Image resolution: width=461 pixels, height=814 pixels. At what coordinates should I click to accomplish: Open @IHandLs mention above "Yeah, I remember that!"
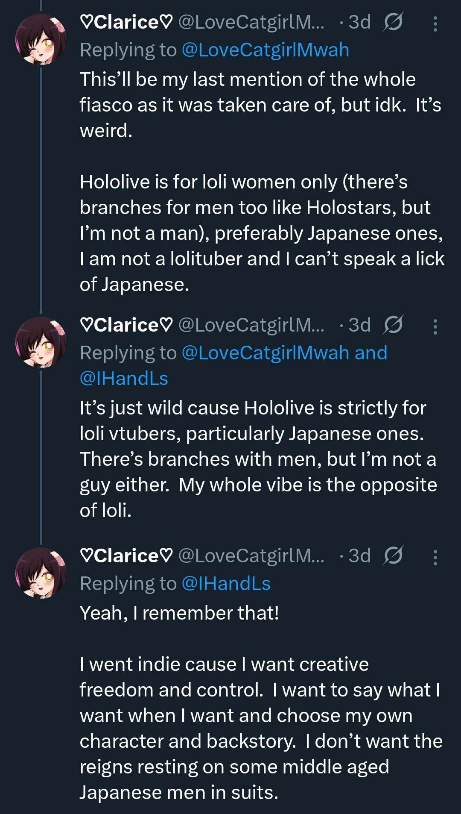click(x=226, y=584)
